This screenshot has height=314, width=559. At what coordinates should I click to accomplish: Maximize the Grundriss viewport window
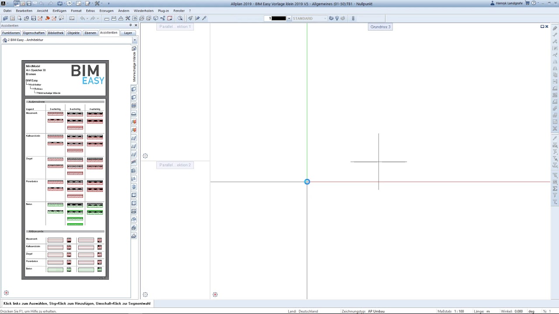click(542, 27)
